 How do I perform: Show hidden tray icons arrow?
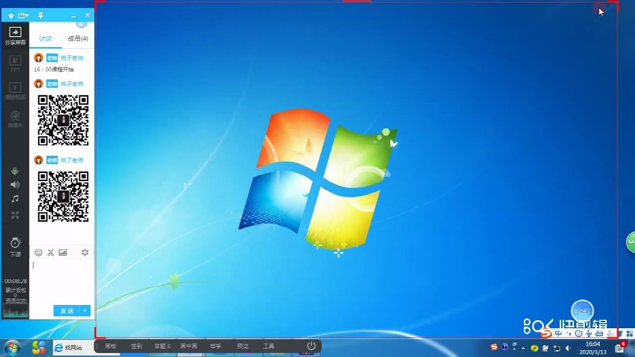(523, 348)
